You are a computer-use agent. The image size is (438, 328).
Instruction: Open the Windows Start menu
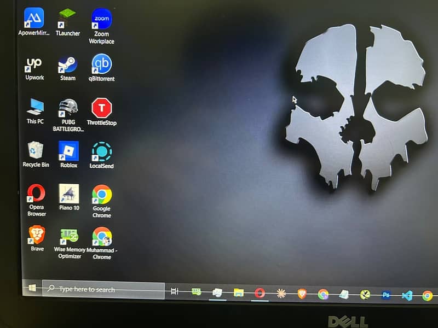(x=32, y=288)
